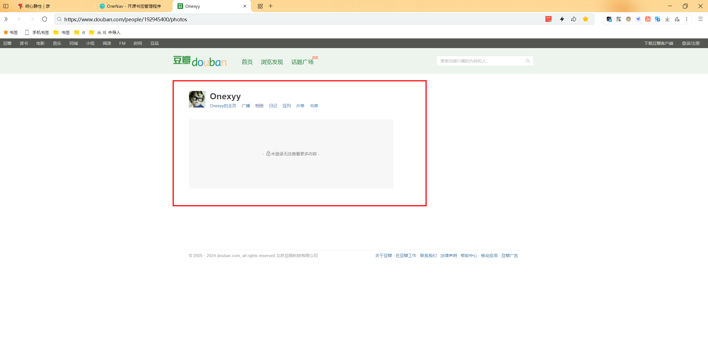The width and height of the screenshot is (708, 340).
Task: Open the 手机书签 bookmark
Action: click(x=37, y=32)
